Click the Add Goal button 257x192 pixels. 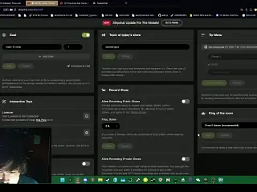pos(46,57)
